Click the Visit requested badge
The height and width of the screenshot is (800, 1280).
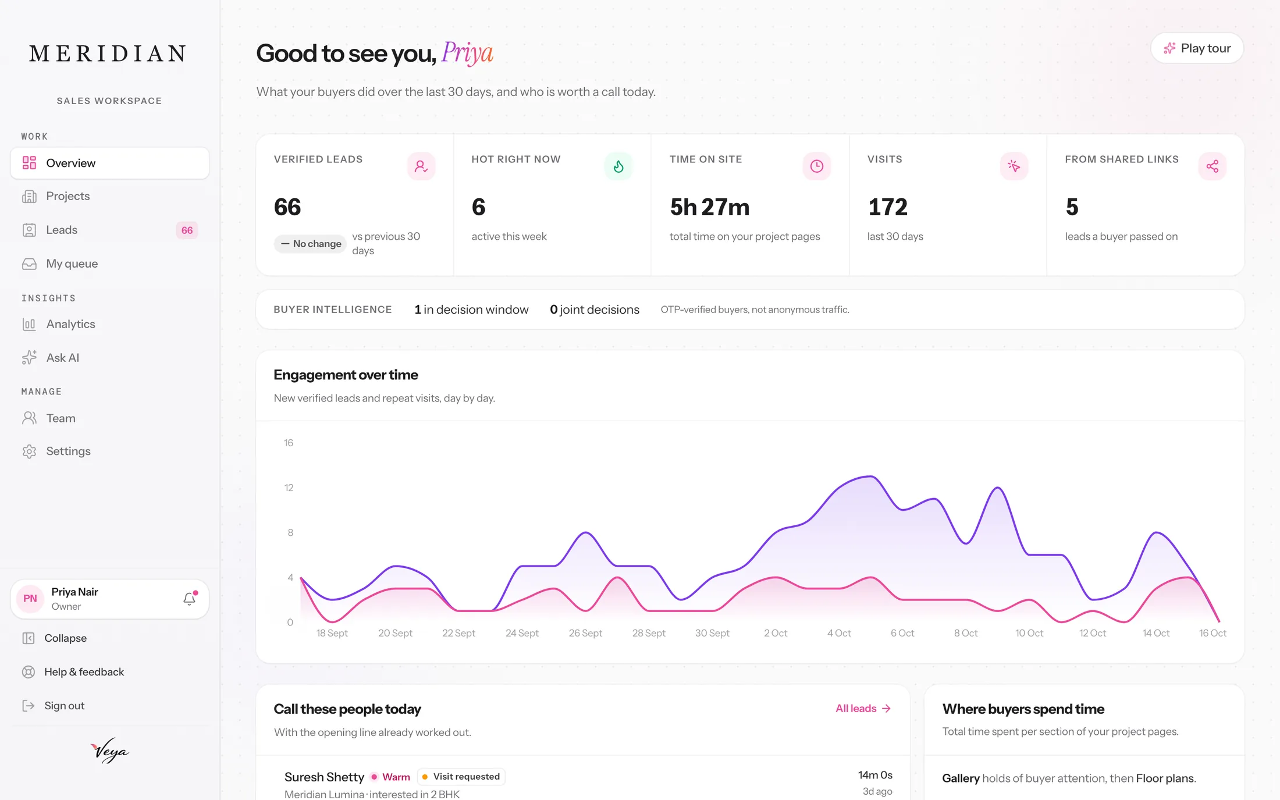pos(461,777)
